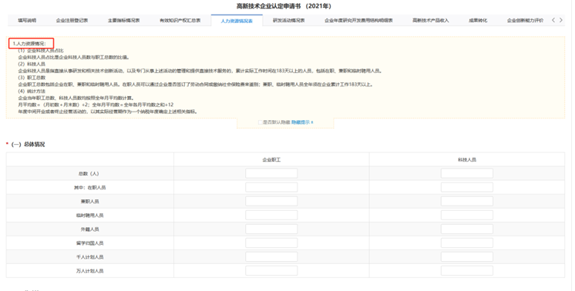Click the 留学归国人员 科技人员 field
This screenshot has height=291, width=575.
[x=467, y=242]
